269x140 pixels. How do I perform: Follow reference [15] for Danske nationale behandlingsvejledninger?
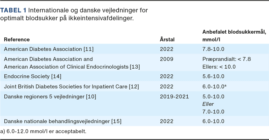116,121
